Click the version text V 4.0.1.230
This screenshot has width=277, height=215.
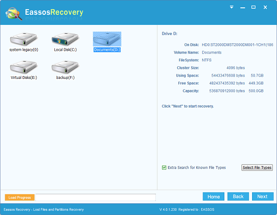168,209
